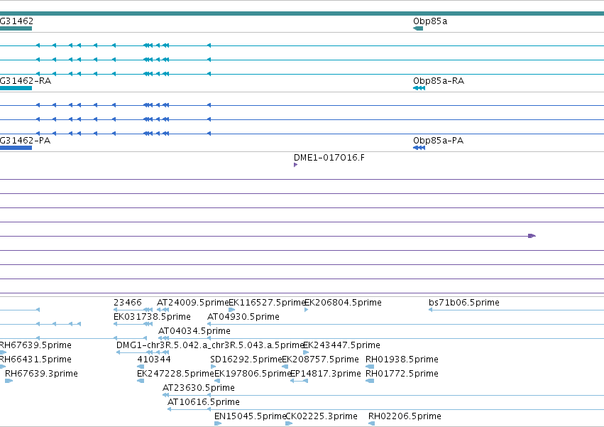
Task: Click the EN15045.5prime EST label
Action: click(250, 416)
